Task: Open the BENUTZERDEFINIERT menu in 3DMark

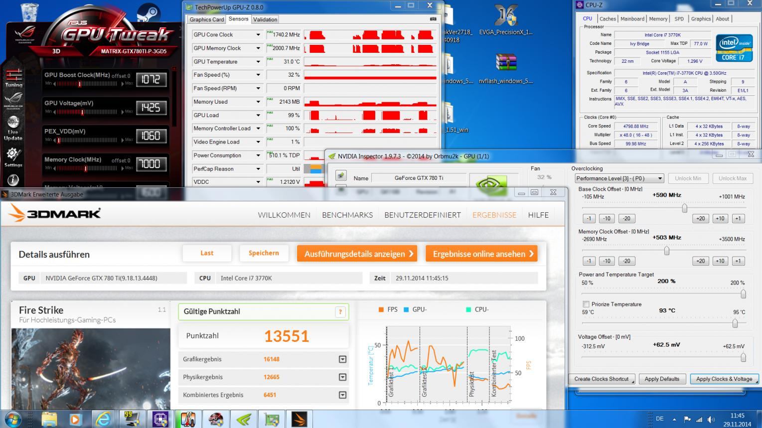Action: click(x=423, y=215)
